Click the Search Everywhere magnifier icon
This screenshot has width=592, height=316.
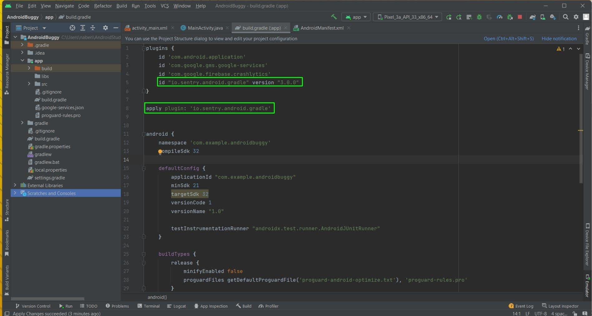[x=565, y=17]
